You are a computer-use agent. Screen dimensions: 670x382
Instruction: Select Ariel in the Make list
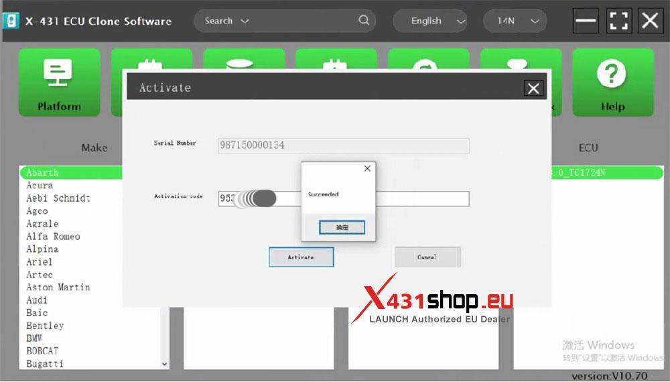click(x=40, y=262)
